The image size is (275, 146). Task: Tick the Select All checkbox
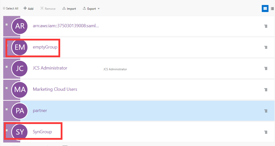[4, 8]
